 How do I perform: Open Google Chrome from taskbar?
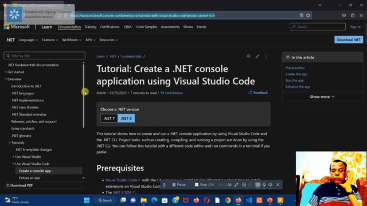click(x=228, y=200)
